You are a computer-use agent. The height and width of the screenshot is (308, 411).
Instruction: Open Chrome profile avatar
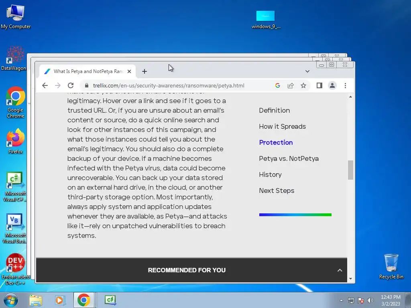coord(332,85)
